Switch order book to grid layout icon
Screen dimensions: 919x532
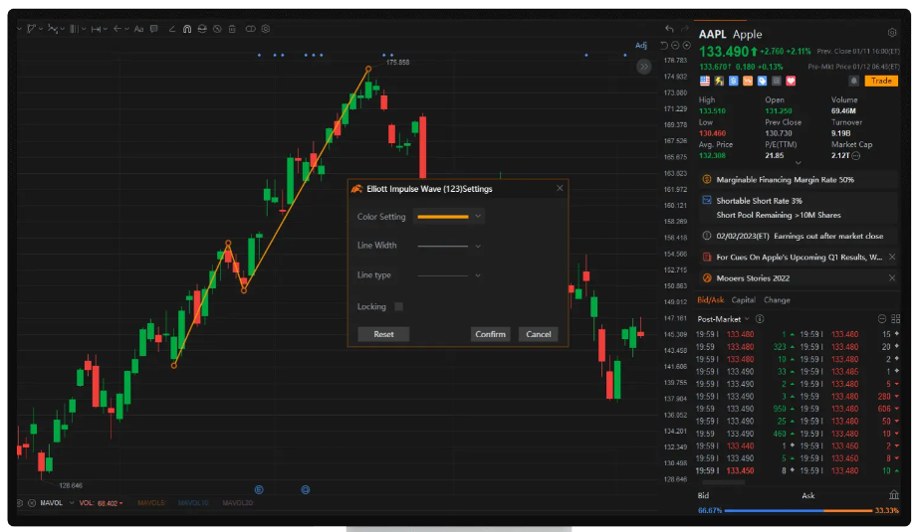(895, 319)
